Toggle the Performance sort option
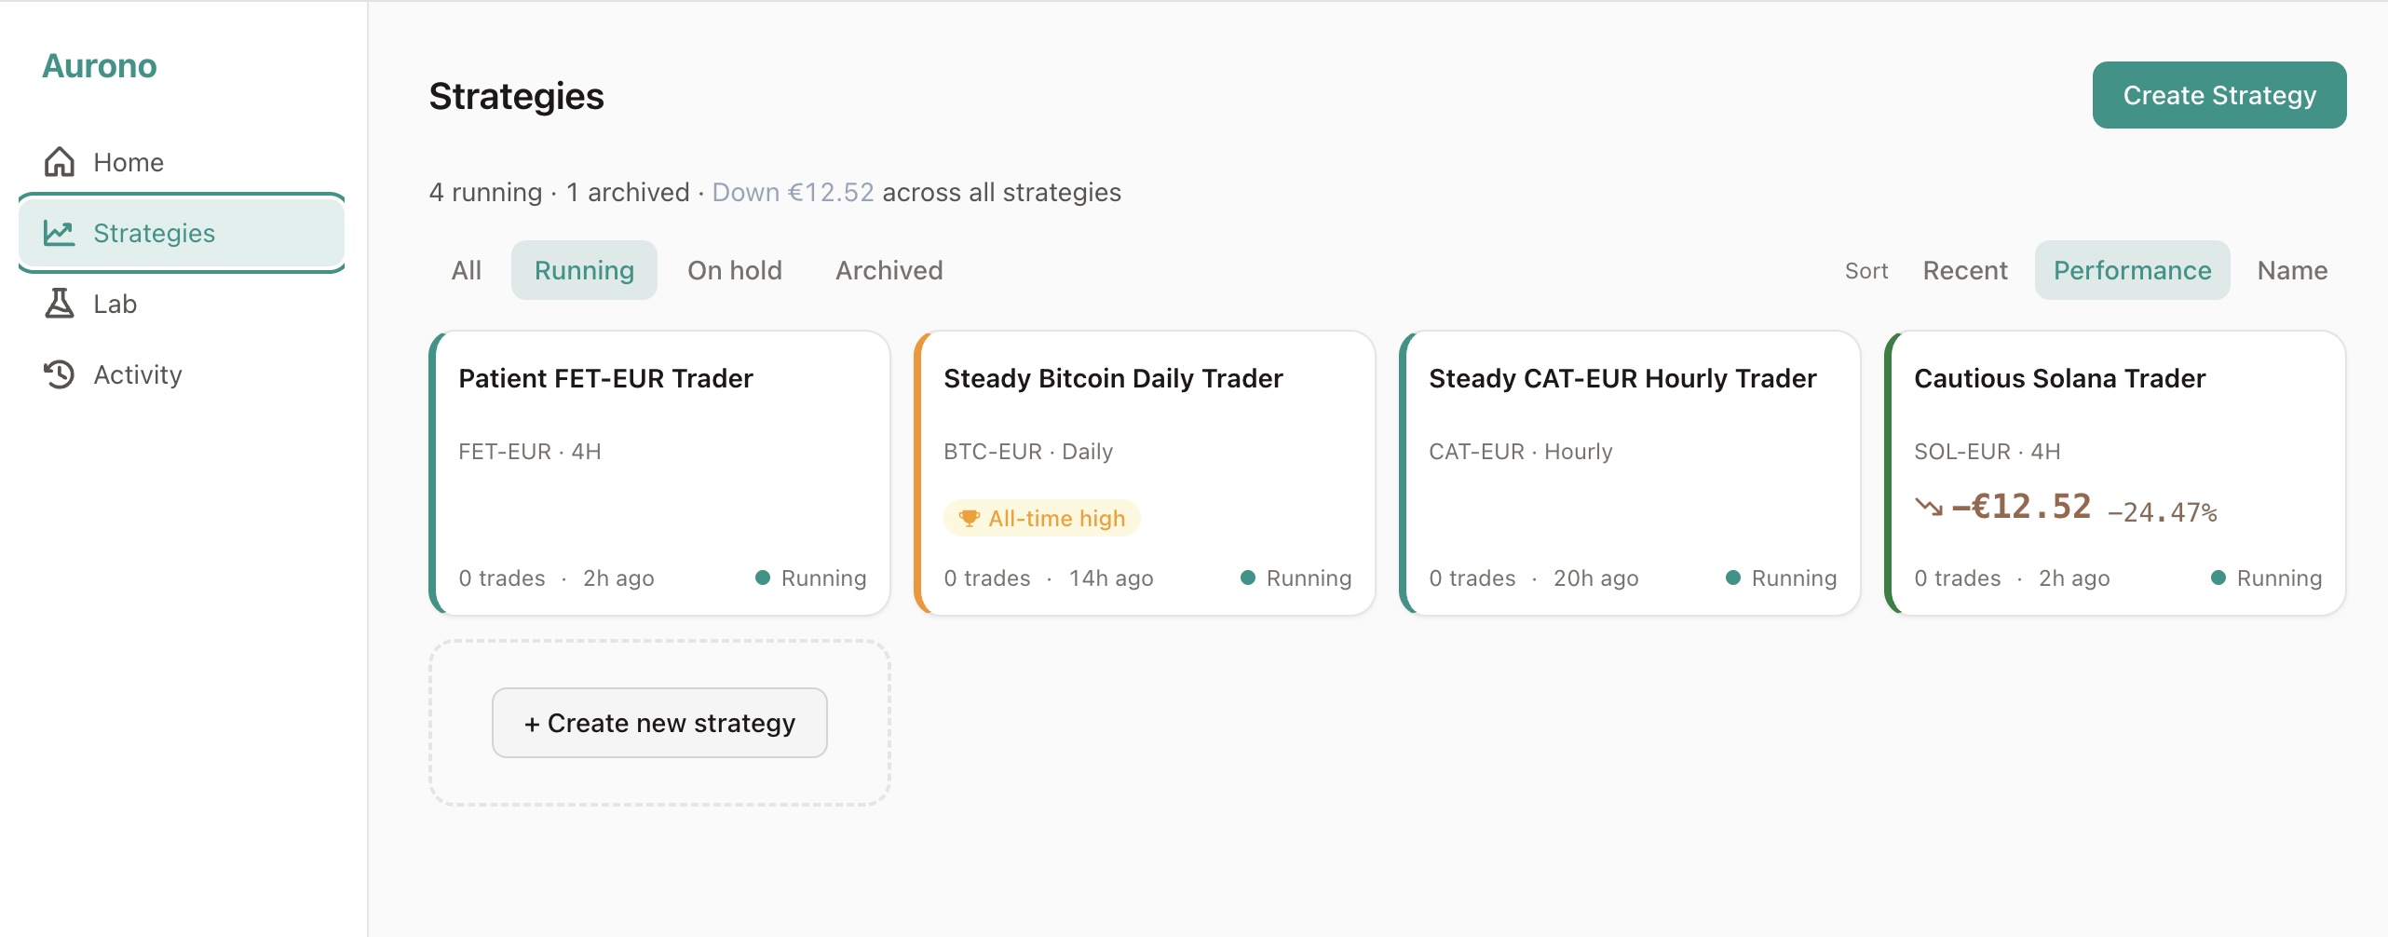 pyautogui.click(x=2132, y=269)
